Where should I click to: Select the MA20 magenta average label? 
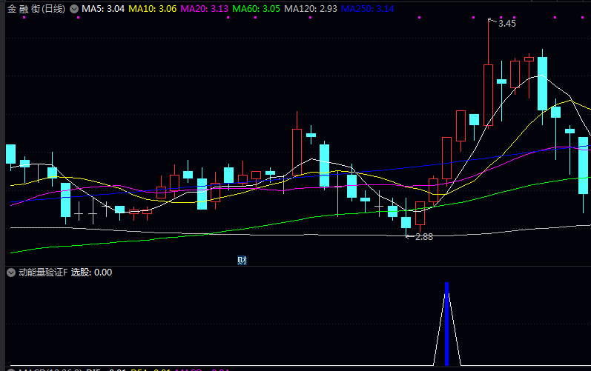[x=204, y=8]
